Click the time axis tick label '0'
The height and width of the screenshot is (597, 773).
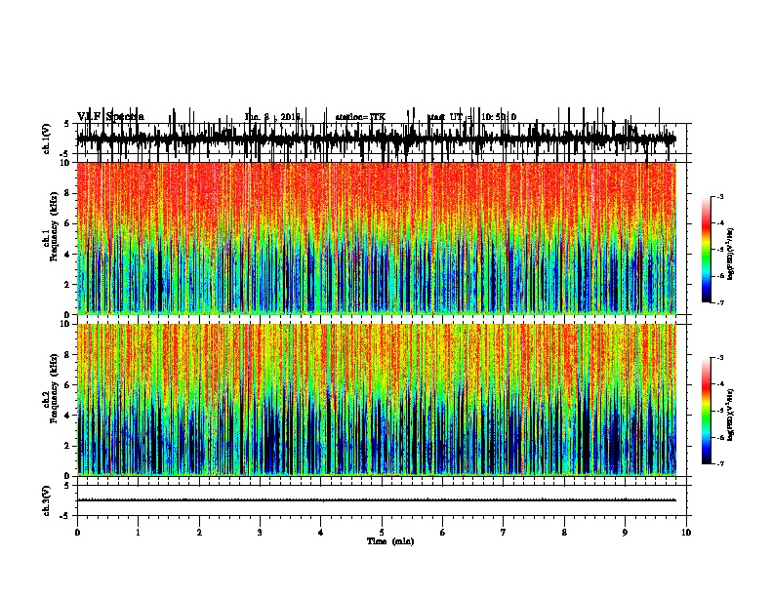[x=77, y=533]
